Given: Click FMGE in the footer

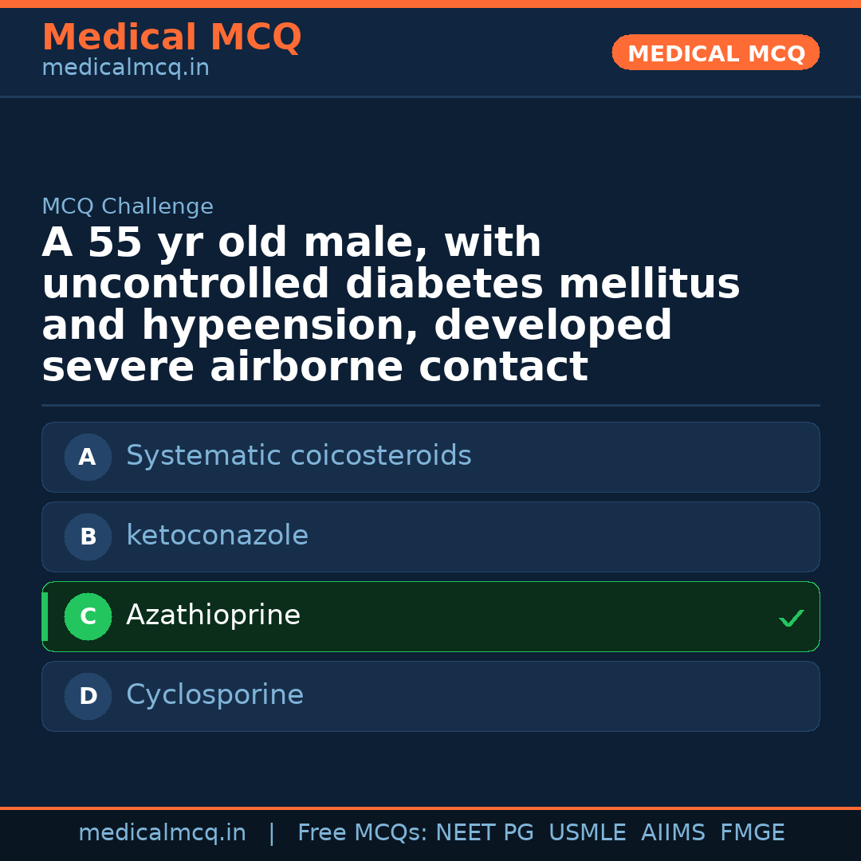Looking at the screenshot, I should [x=752, y=833].
